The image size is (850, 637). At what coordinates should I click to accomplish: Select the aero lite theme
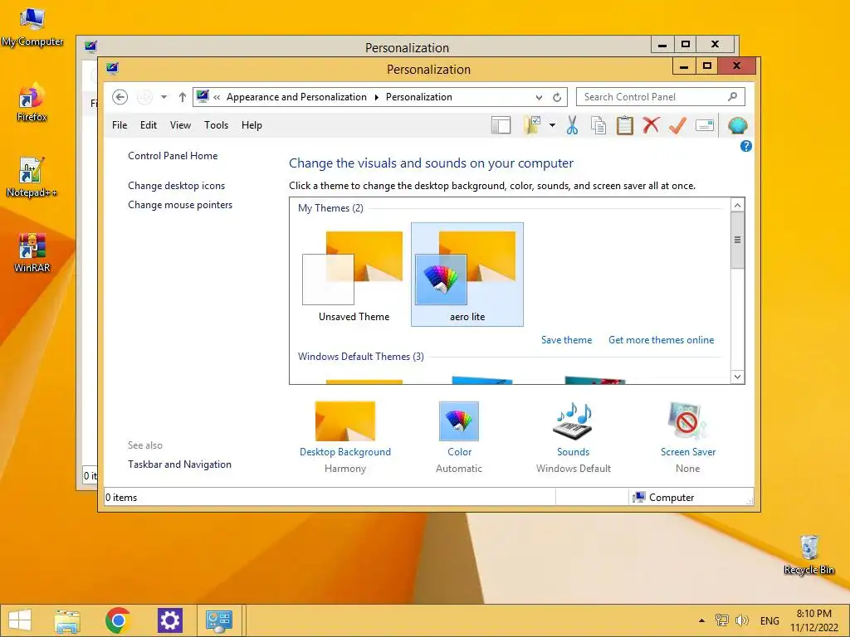(x=467, y=275)
